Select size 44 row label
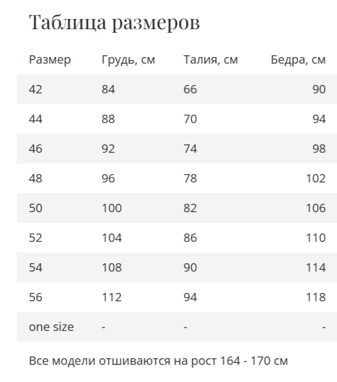Image resolution: width=337 pixels, height=382 pixels. pos(36,119)
